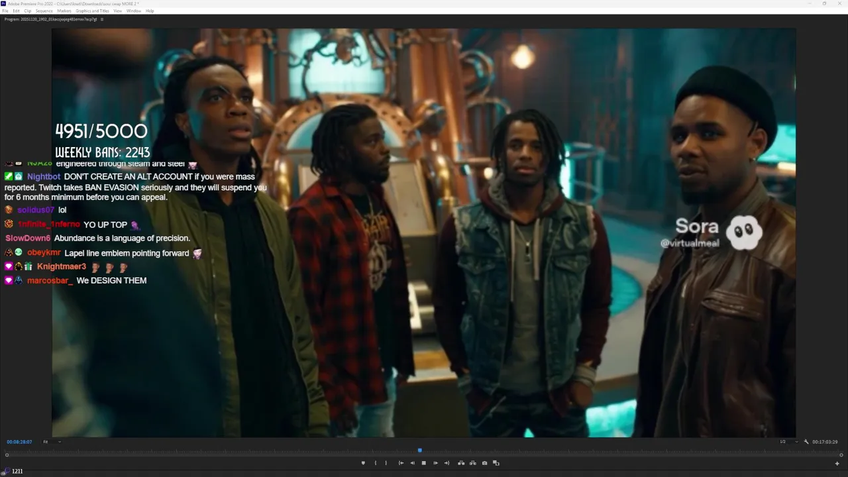Click the Lift button

pyautogui.click(x=461, y=463)
